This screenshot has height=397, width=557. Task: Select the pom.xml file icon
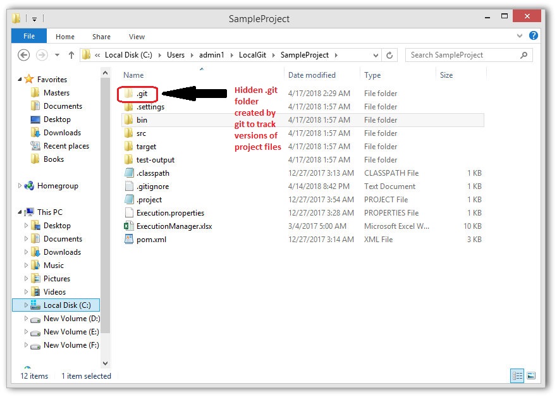click(129, 240)
